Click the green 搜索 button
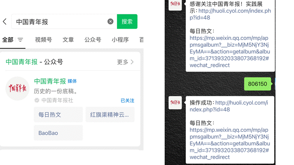Viewport: 294px width, 165px height. coord(127,22)
